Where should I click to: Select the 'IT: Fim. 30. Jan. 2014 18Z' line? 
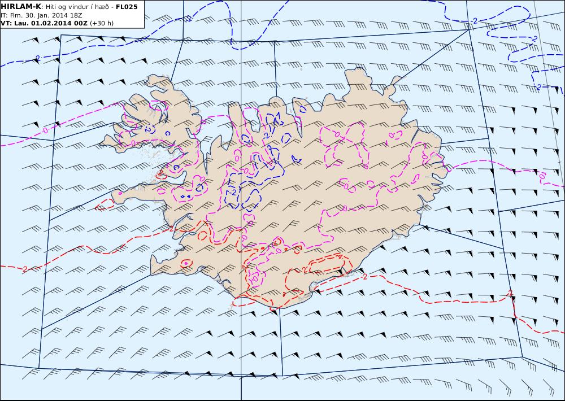41,15
